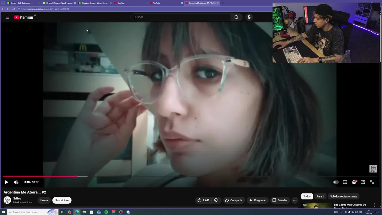
Task: Open Windows Start menu
Action: click(3, 212)
